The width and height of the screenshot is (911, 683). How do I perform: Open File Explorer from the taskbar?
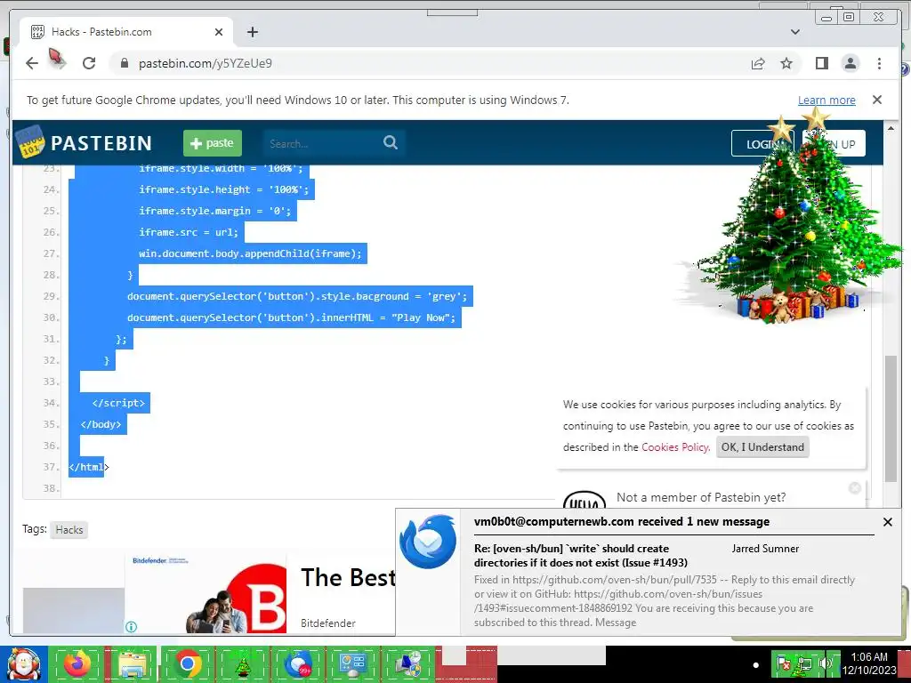[133, 664]
